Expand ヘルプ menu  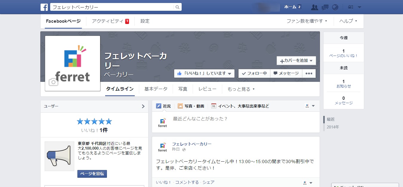click(x=348, y=21)
